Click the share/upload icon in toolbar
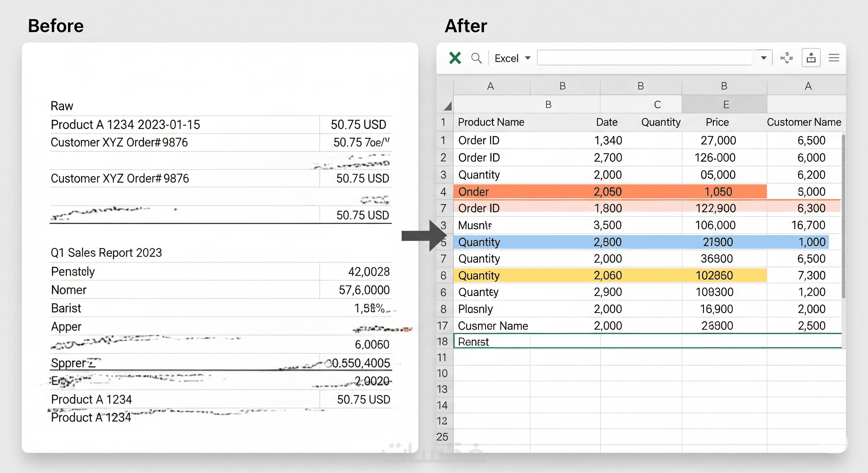Viewport: 868px width, 473px height. 811,58
